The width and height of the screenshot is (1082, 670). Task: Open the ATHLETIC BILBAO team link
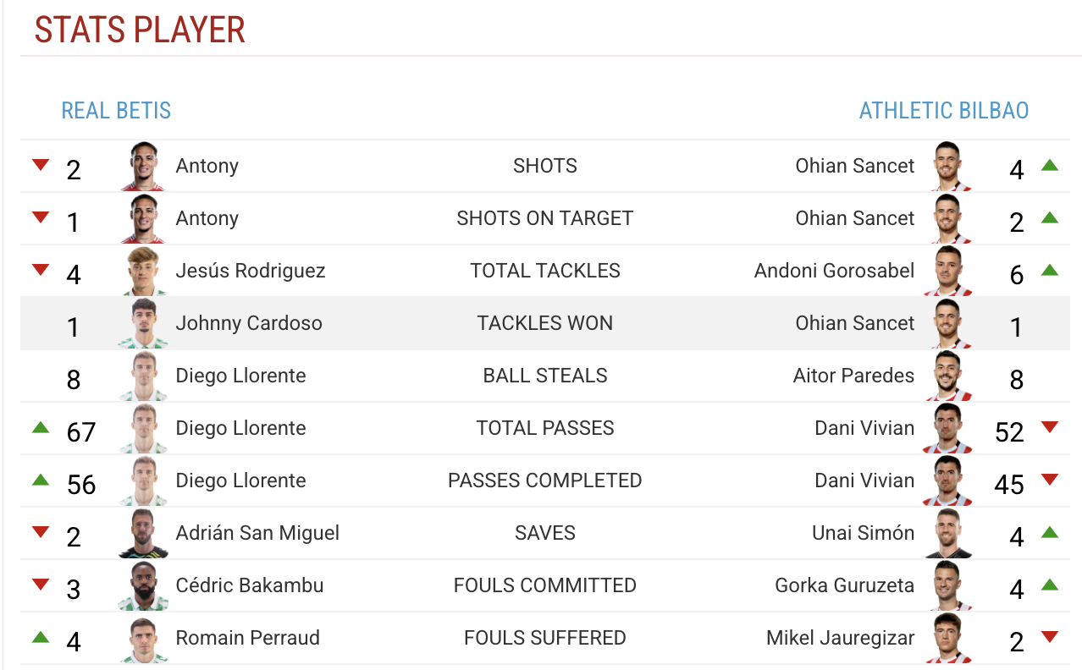[944, 111]
